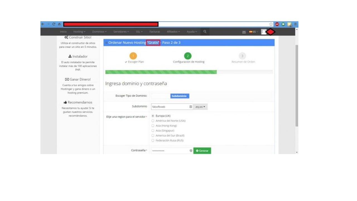Click the page vertical scrollbar
This screenshot has width=357, height=201.
point(296,85)
